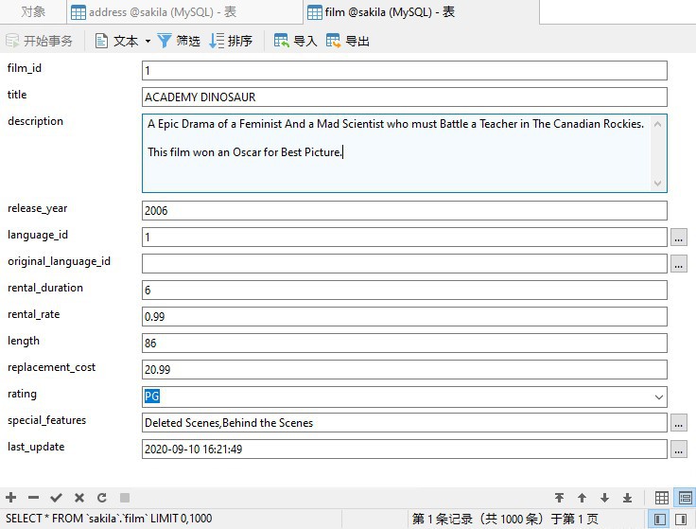Switch to grid view icon
The image size is (696, 529).
click(662, 498)
